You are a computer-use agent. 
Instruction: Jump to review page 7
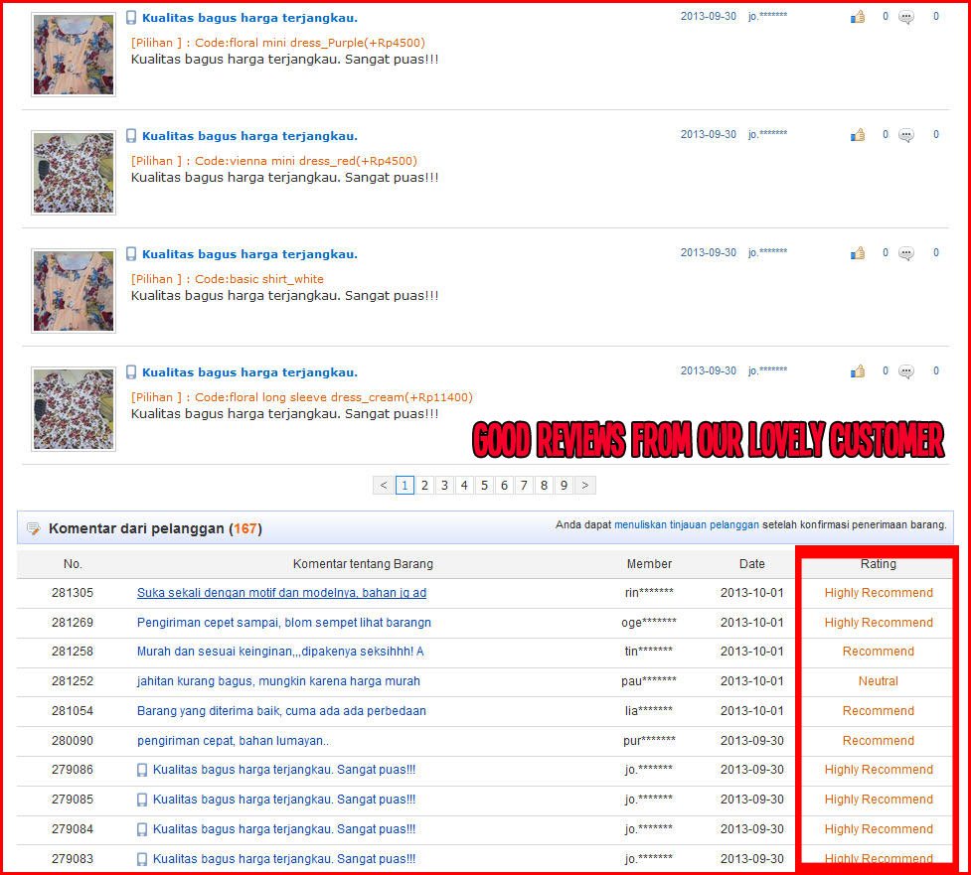524,485
